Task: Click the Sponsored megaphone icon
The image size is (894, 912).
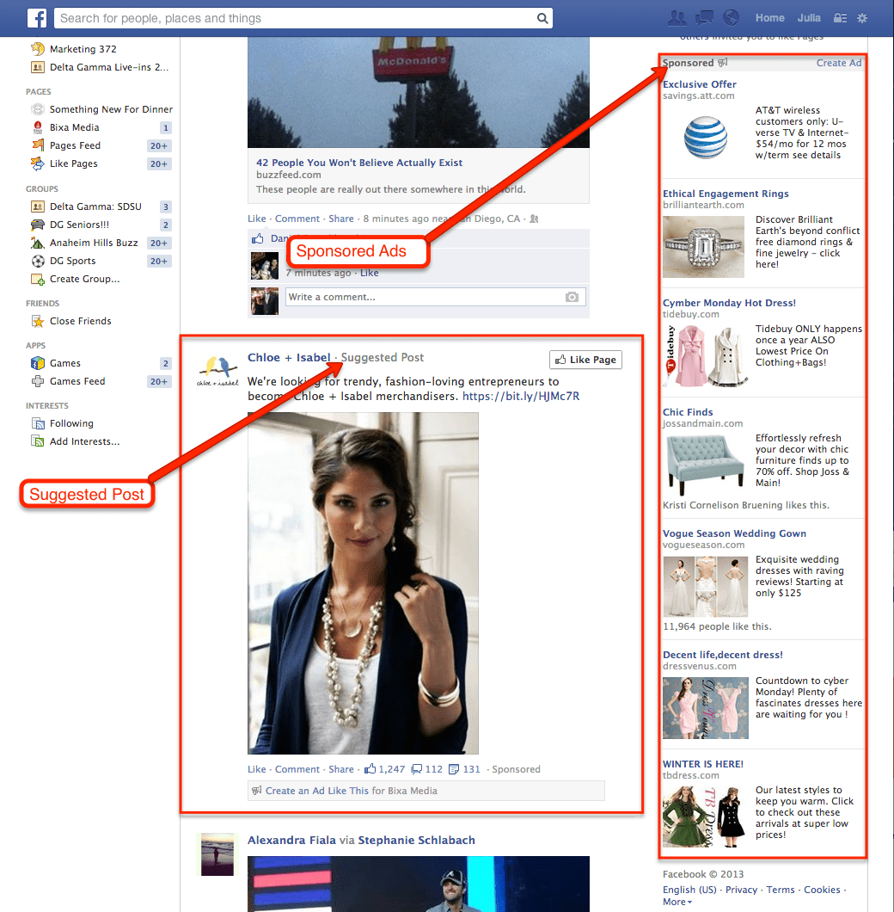Action: [723, 62]
